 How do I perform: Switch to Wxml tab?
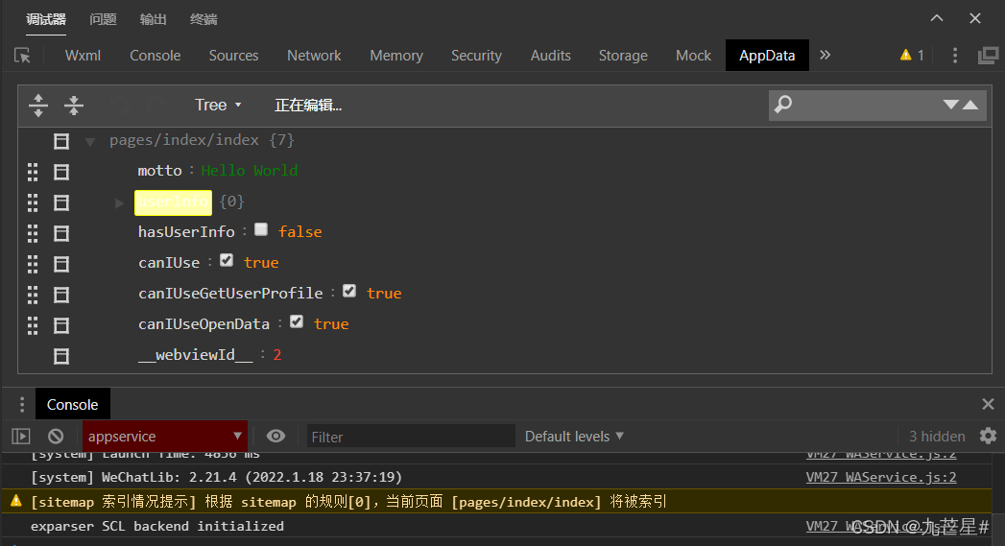point(83,56)
